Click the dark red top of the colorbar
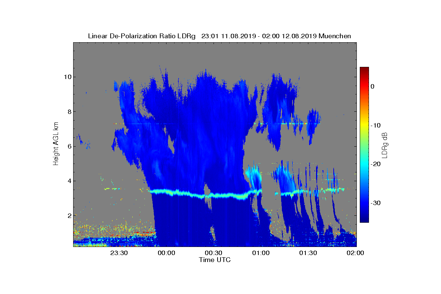 point(364,70)
